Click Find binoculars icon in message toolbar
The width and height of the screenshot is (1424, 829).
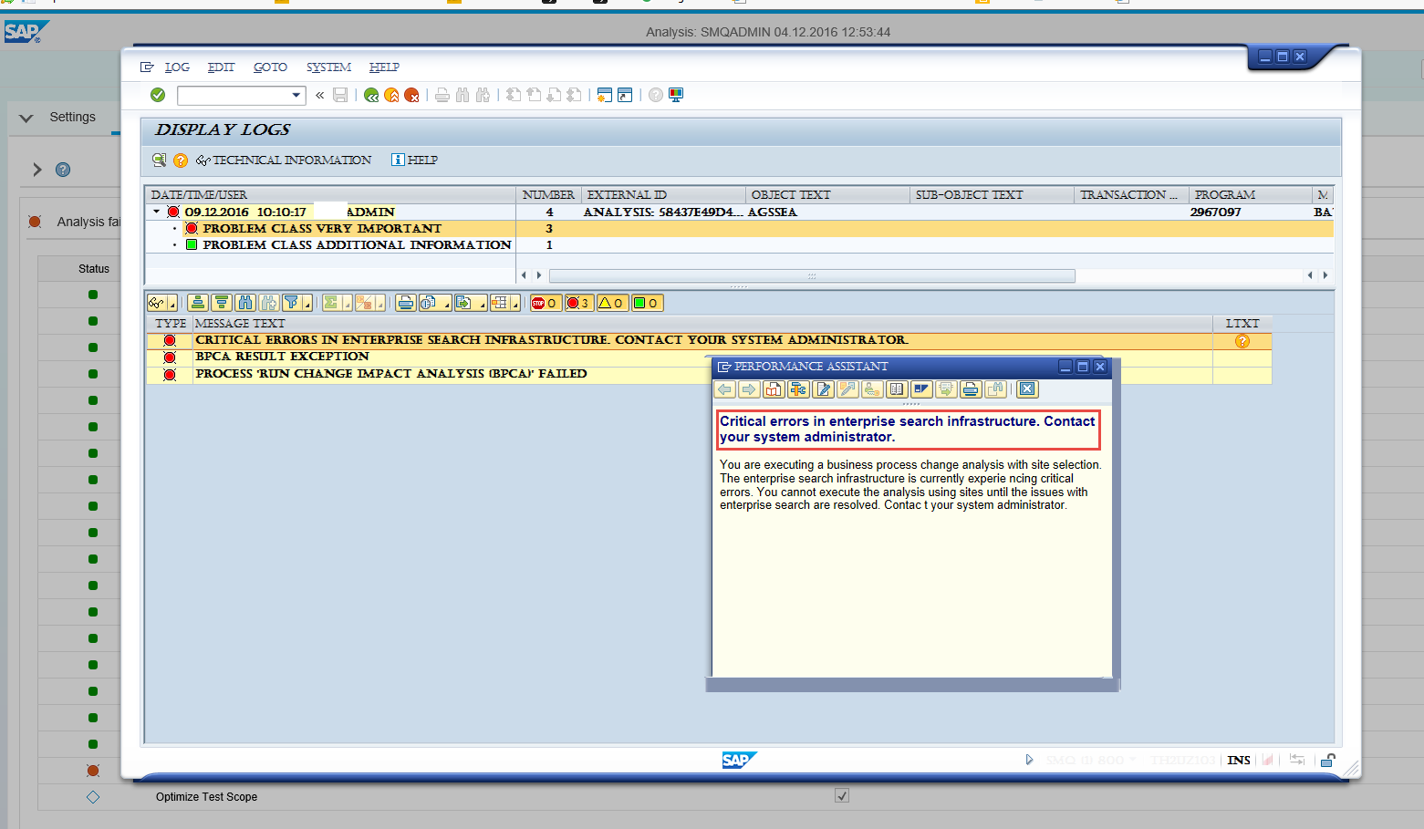(245, 303)
